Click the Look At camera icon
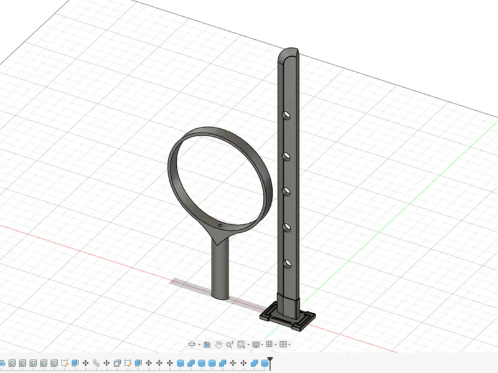Viewport: 498px width, 373px height. pyautogui.click(x=207, y=344)
